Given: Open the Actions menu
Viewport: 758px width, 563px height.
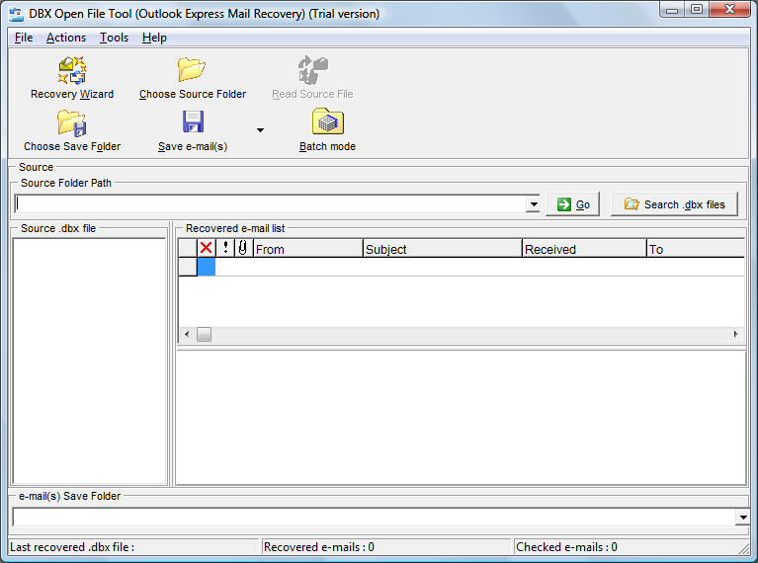Looking at the screenshot, I should pos(66,38).
